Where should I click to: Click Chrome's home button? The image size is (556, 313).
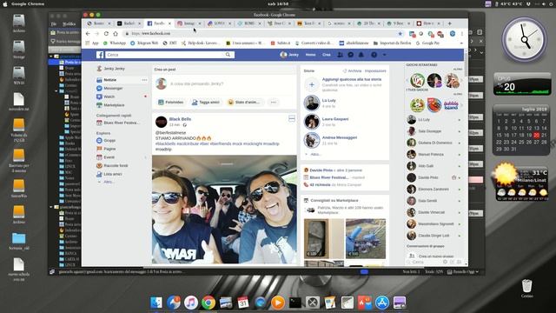(116, 33)
